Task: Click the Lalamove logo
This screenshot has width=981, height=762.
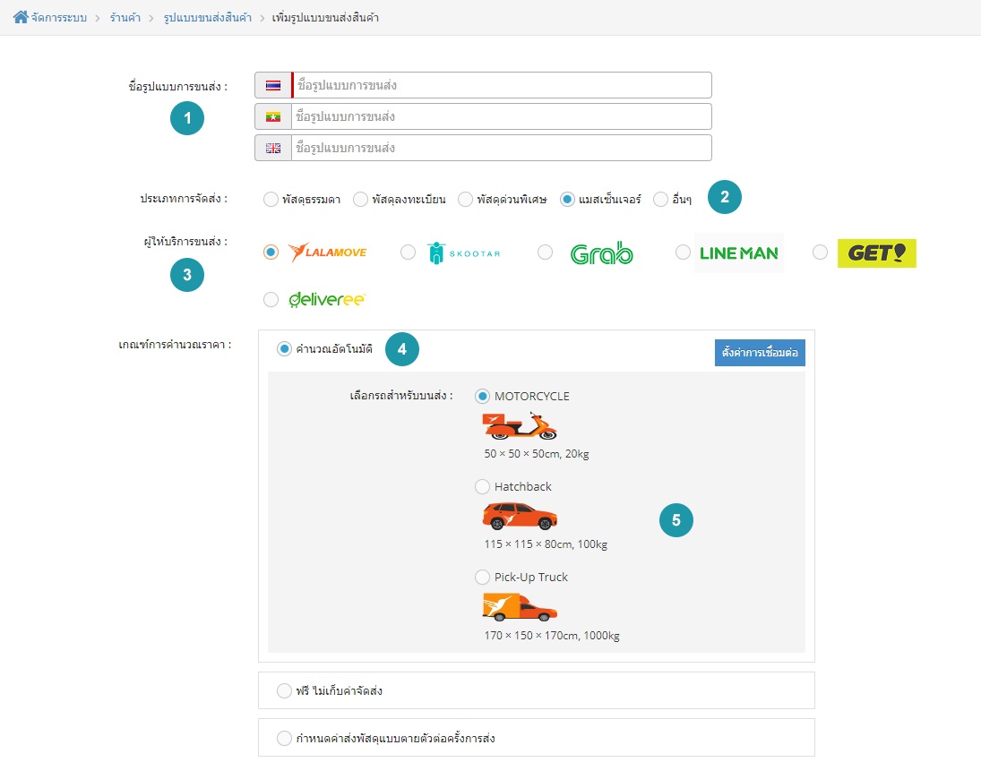Action: pos(327,252)
